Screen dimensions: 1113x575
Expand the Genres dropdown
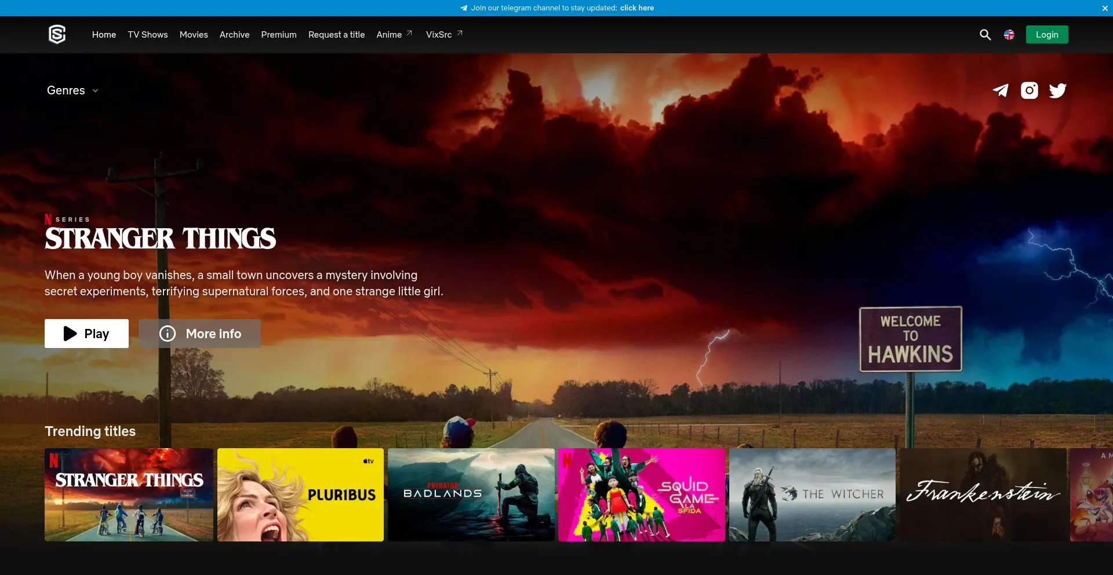click(72, 90)
